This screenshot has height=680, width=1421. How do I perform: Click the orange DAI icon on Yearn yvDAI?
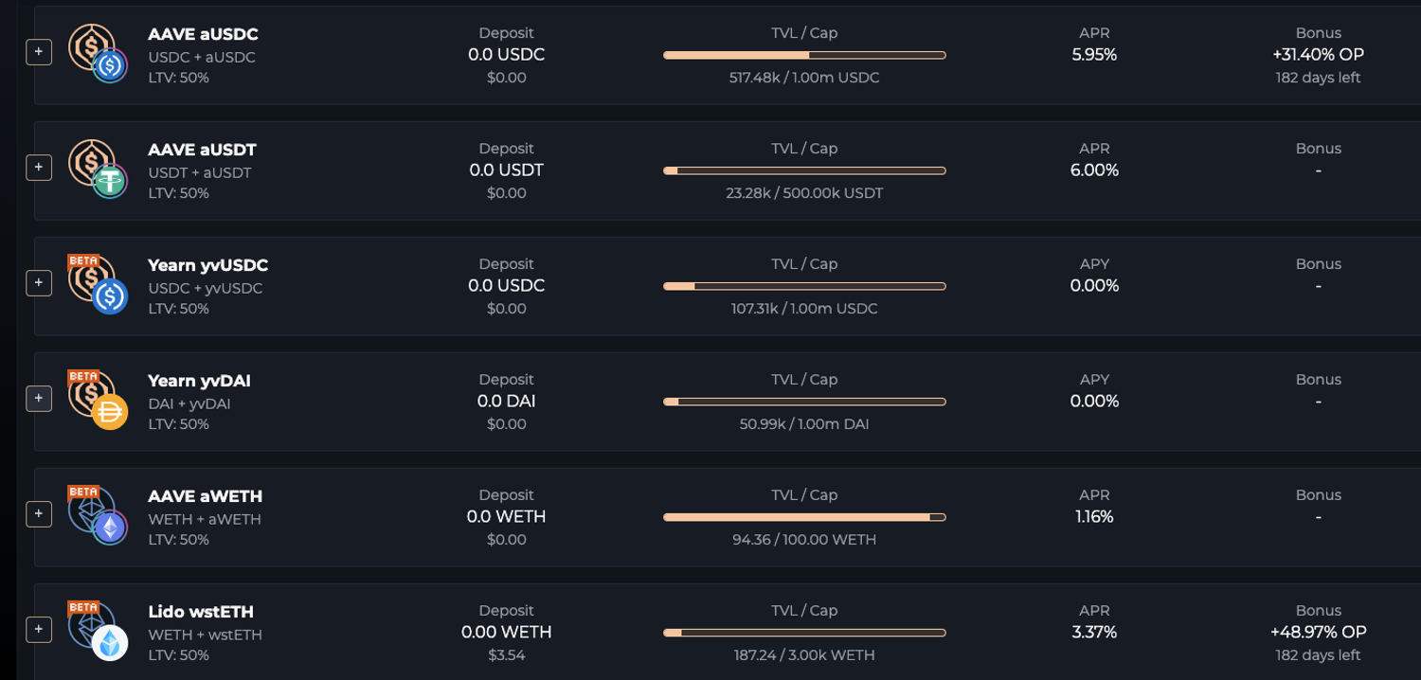[x=109, y=410]
